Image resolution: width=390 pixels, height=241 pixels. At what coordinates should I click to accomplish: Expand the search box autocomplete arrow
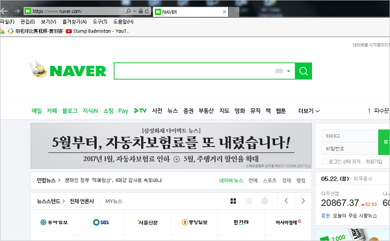pos(289,71)
